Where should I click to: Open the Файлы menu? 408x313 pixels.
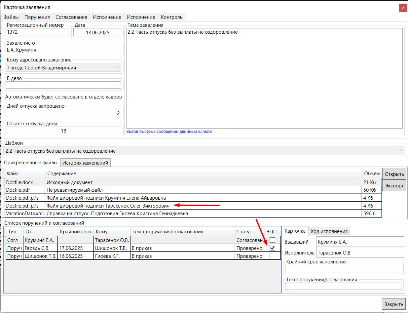(11, 17)
